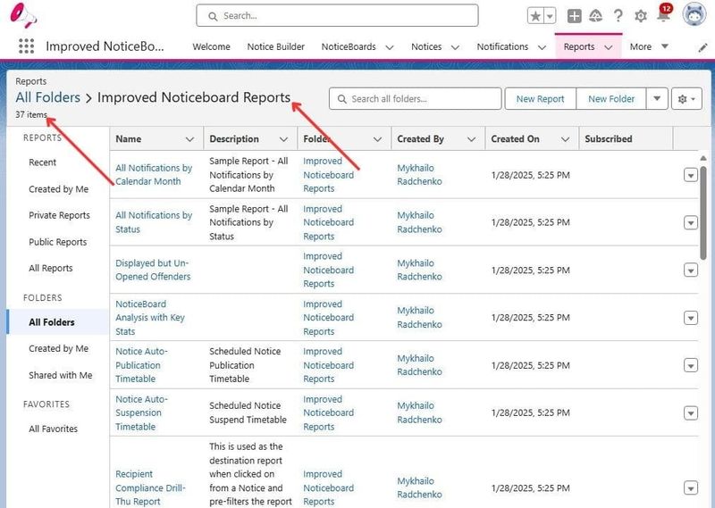This screenshot has width=715, height=508.
Task: Open the Notices tab
Action: point(426,47)
